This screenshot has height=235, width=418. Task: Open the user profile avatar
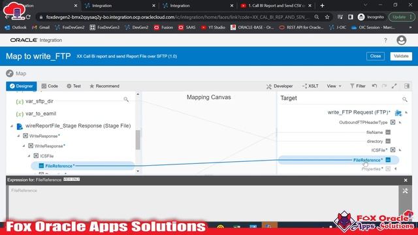402,40
